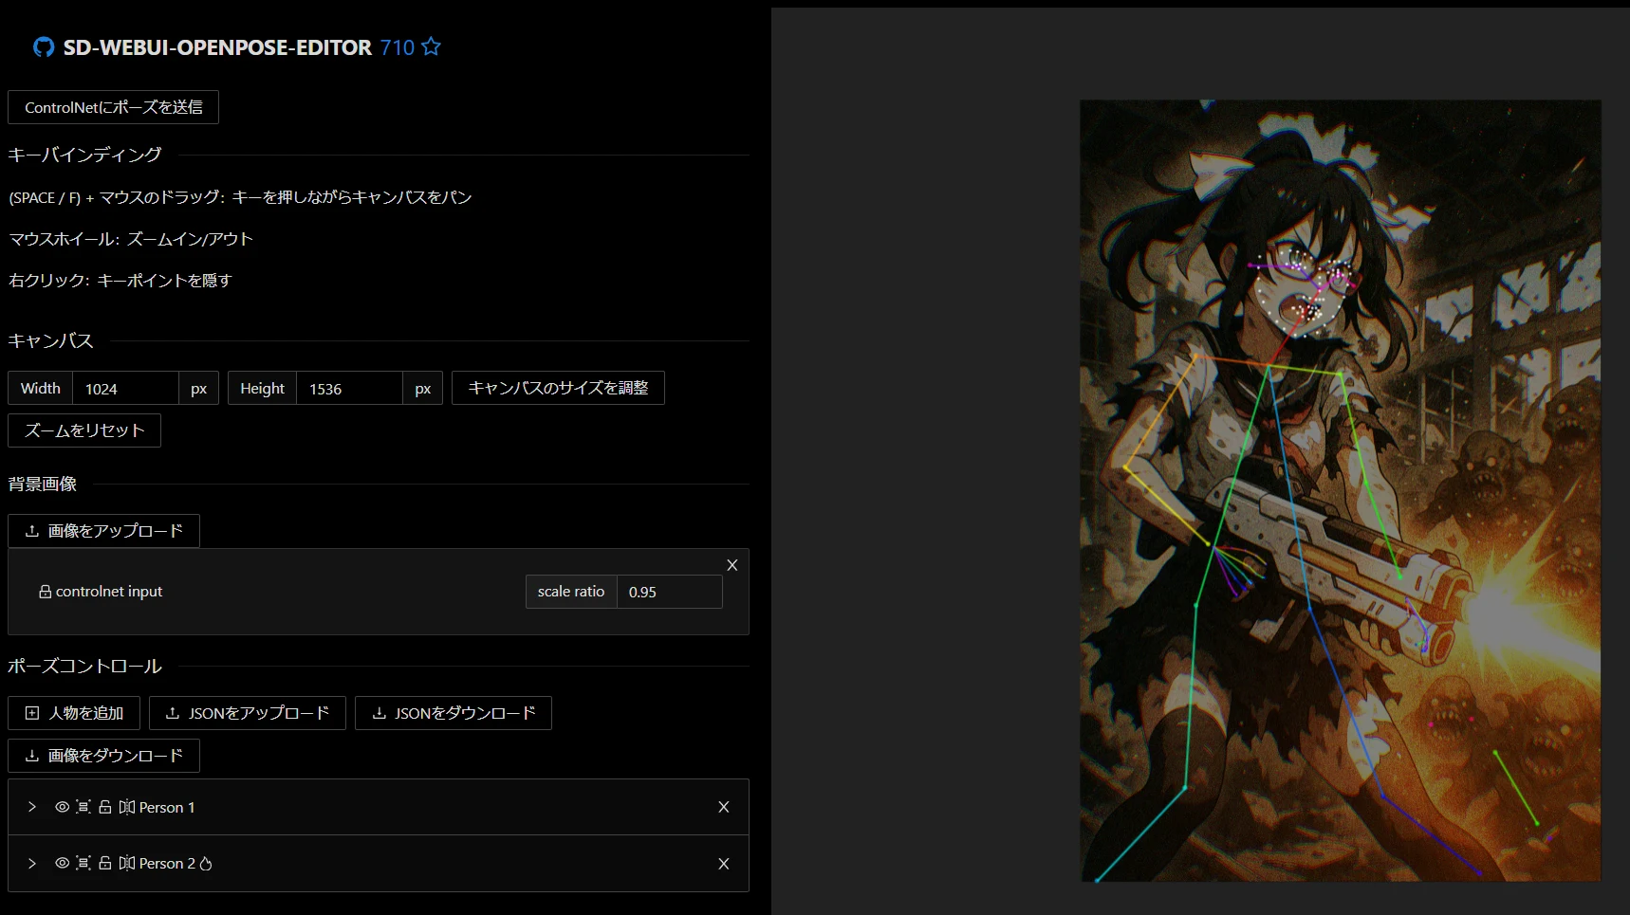
Task: Click the Width input field
Action: [x=125, y=389]
